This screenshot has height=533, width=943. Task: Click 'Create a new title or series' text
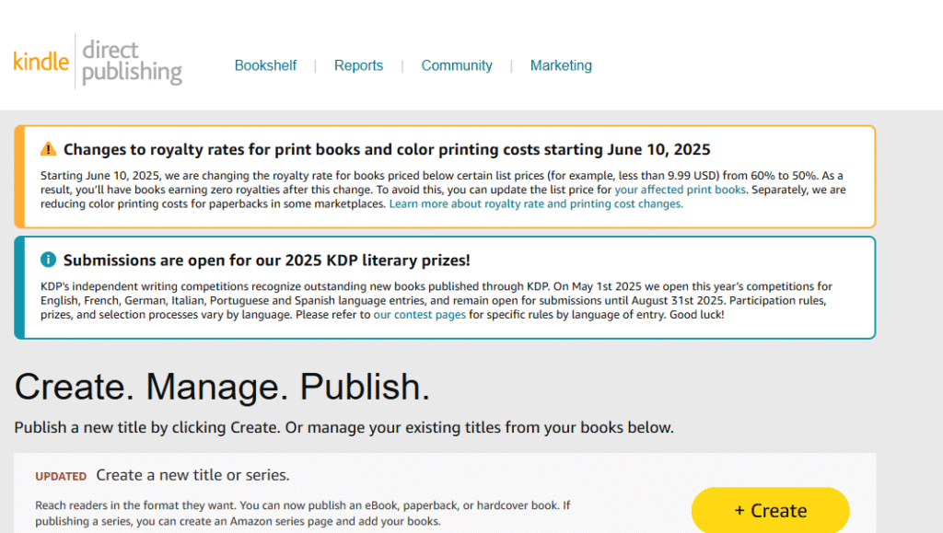pos(192,475)
